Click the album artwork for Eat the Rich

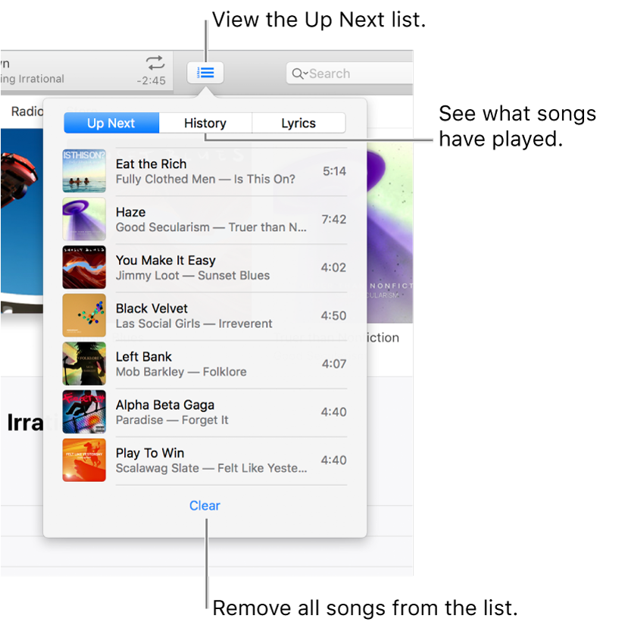[83, 170]
